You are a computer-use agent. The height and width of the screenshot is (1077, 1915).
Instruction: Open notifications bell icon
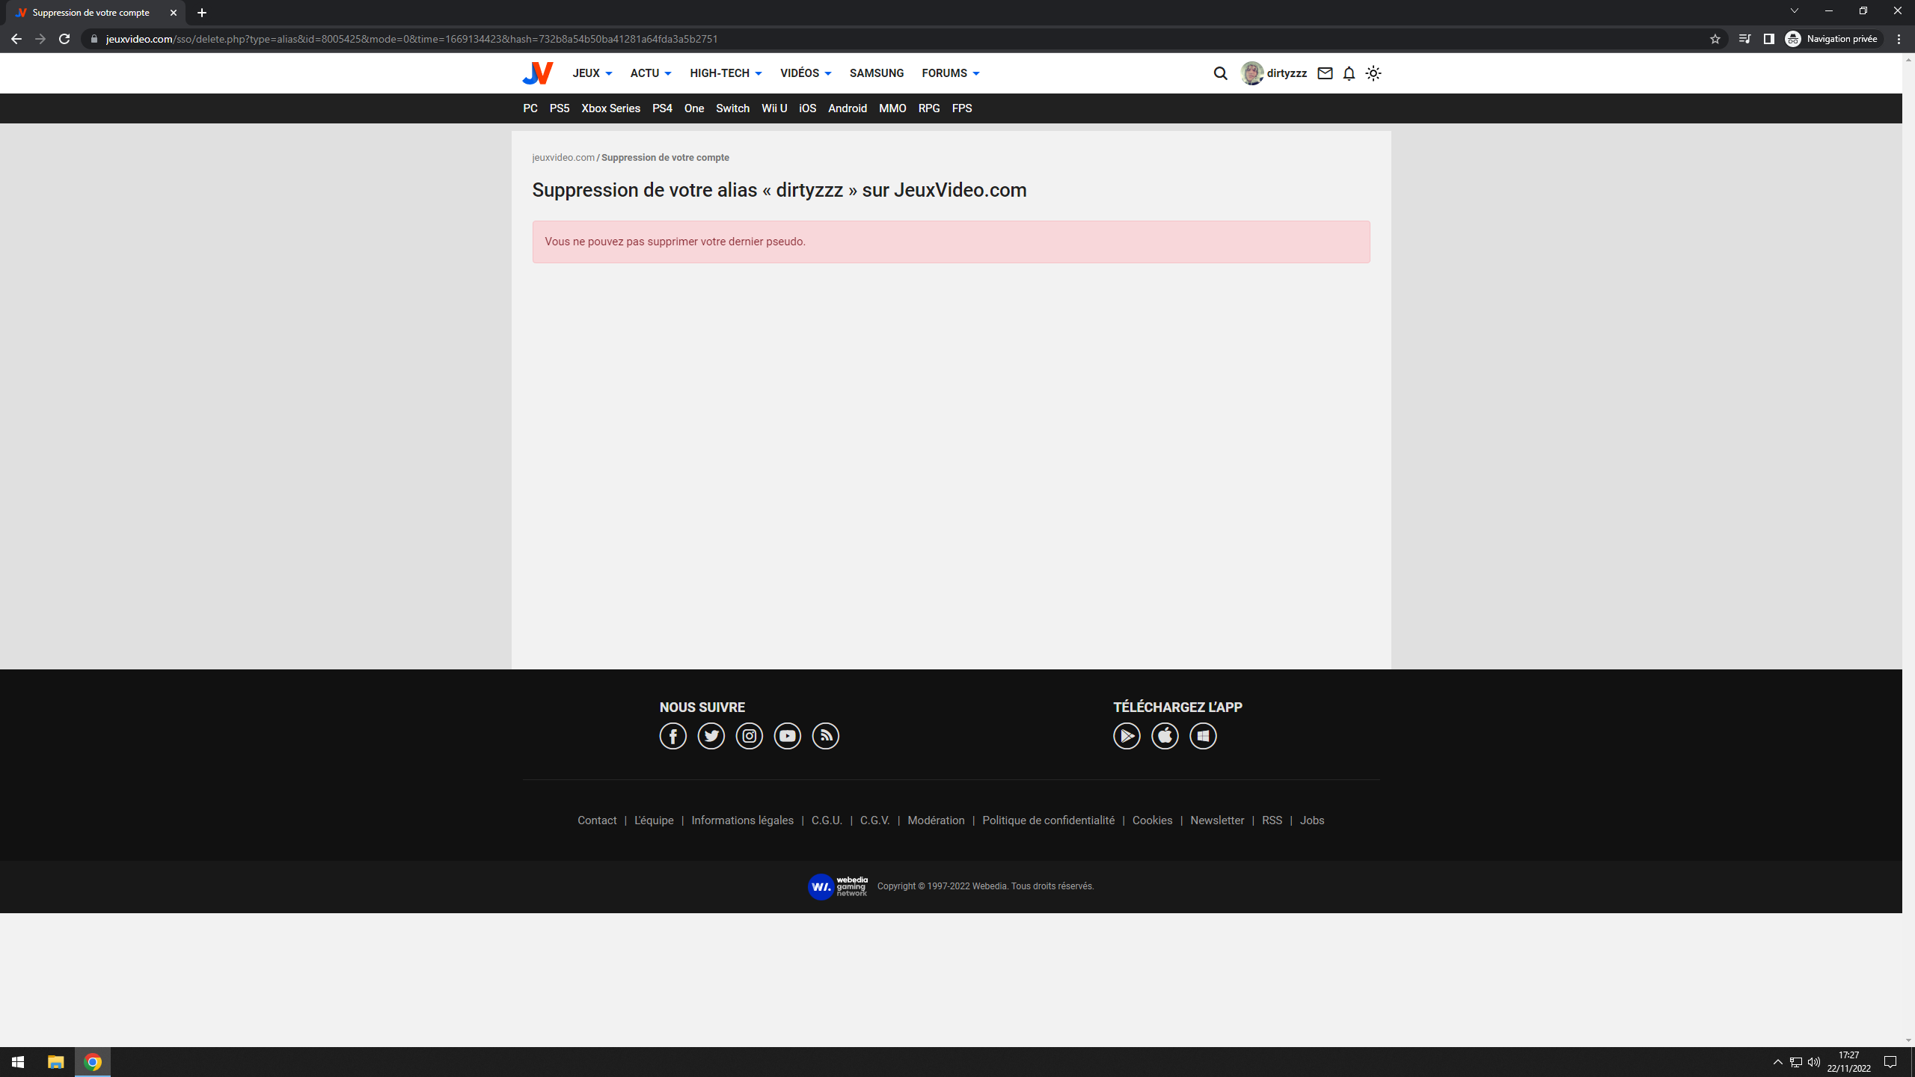pyautogui.click(x=1349, y=73)
